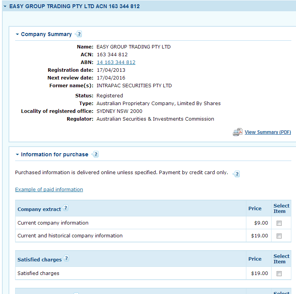Click the $19.00 price for Current and historical information
This screenshot has width=296, height=294.
[x=260, y=236]
